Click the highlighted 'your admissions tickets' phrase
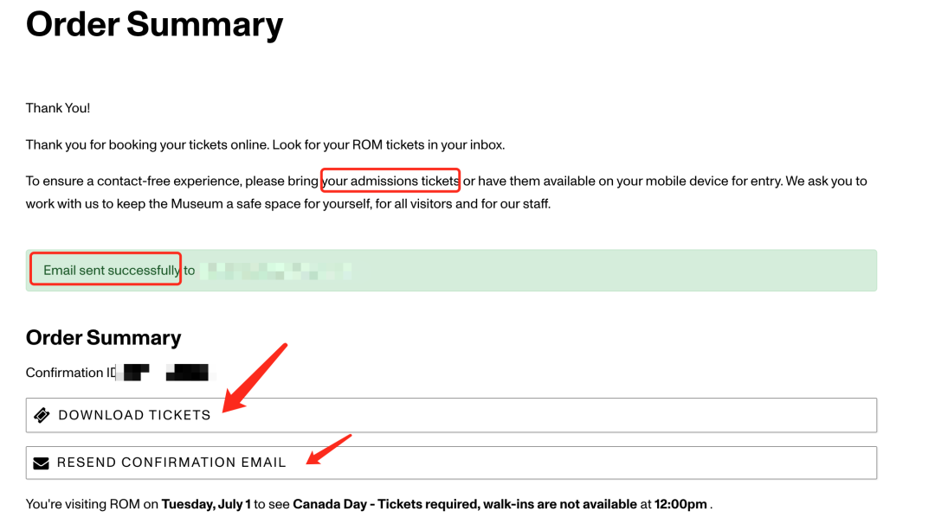This screenshot has width=935, height=530. pyautogui.click(x=390, y=181)
